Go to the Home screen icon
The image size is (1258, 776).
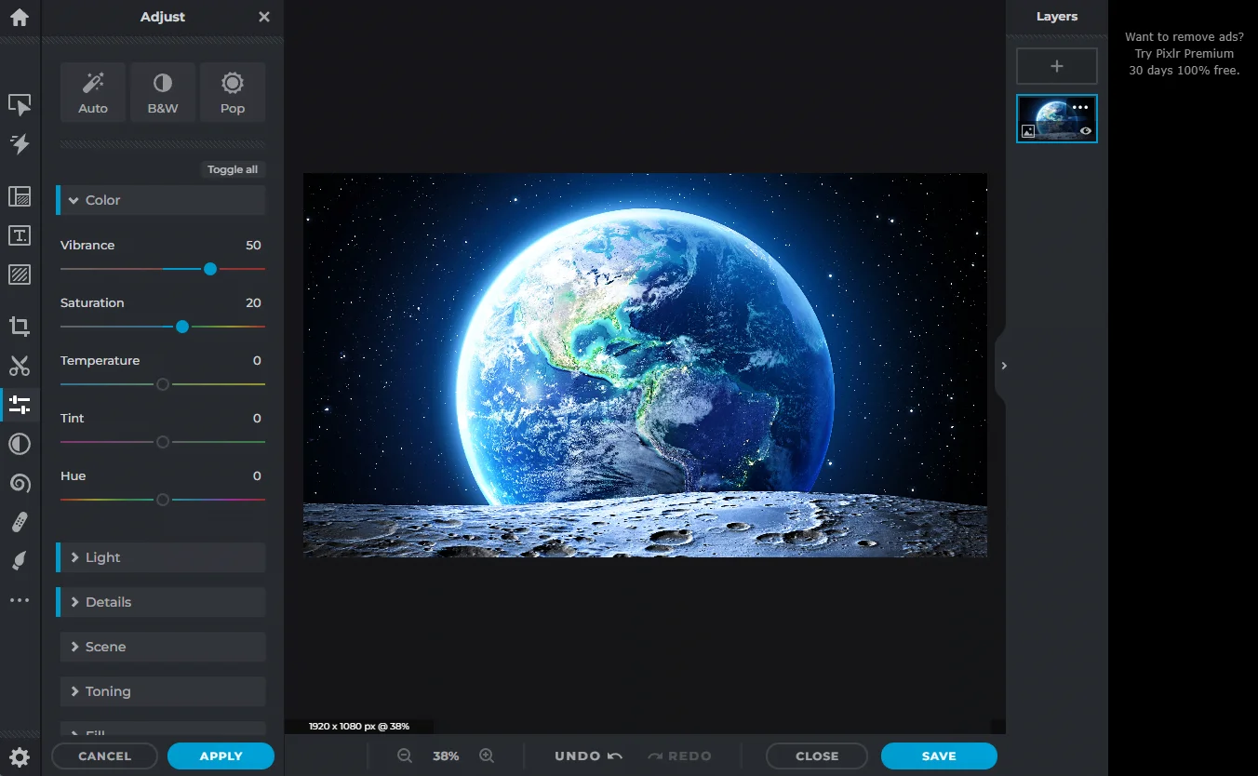click(20, 17)
